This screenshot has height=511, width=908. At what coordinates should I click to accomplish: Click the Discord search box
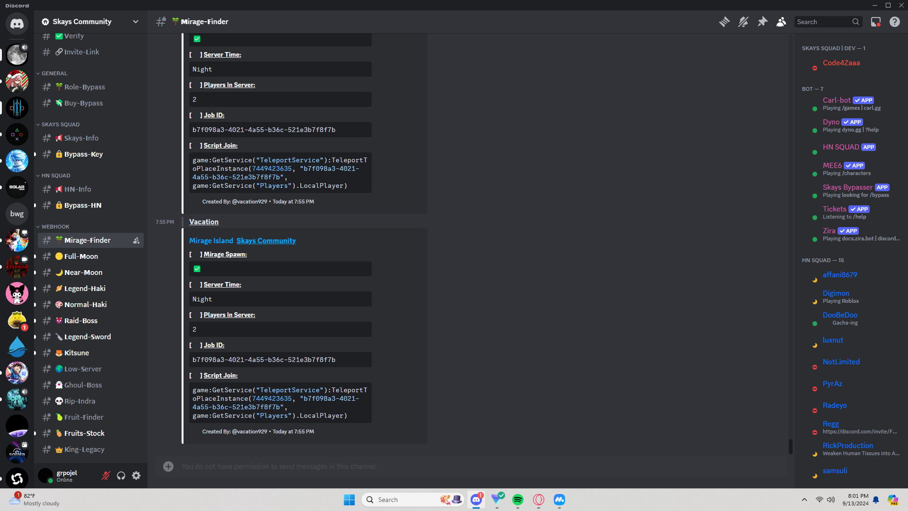[828, 22]
